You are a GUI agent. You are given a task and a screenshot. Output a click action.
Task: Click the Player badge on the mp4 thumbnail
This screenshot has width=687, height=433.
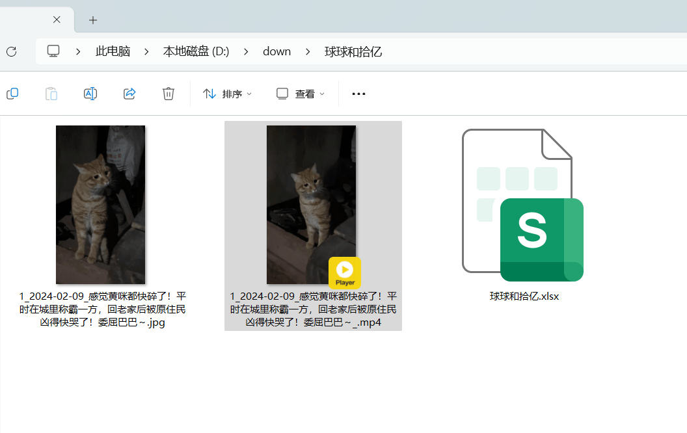345,273
